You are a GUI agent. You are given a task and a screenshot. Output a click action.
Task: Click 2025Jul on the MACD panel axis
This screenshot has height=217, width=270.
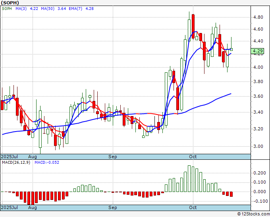9,207
